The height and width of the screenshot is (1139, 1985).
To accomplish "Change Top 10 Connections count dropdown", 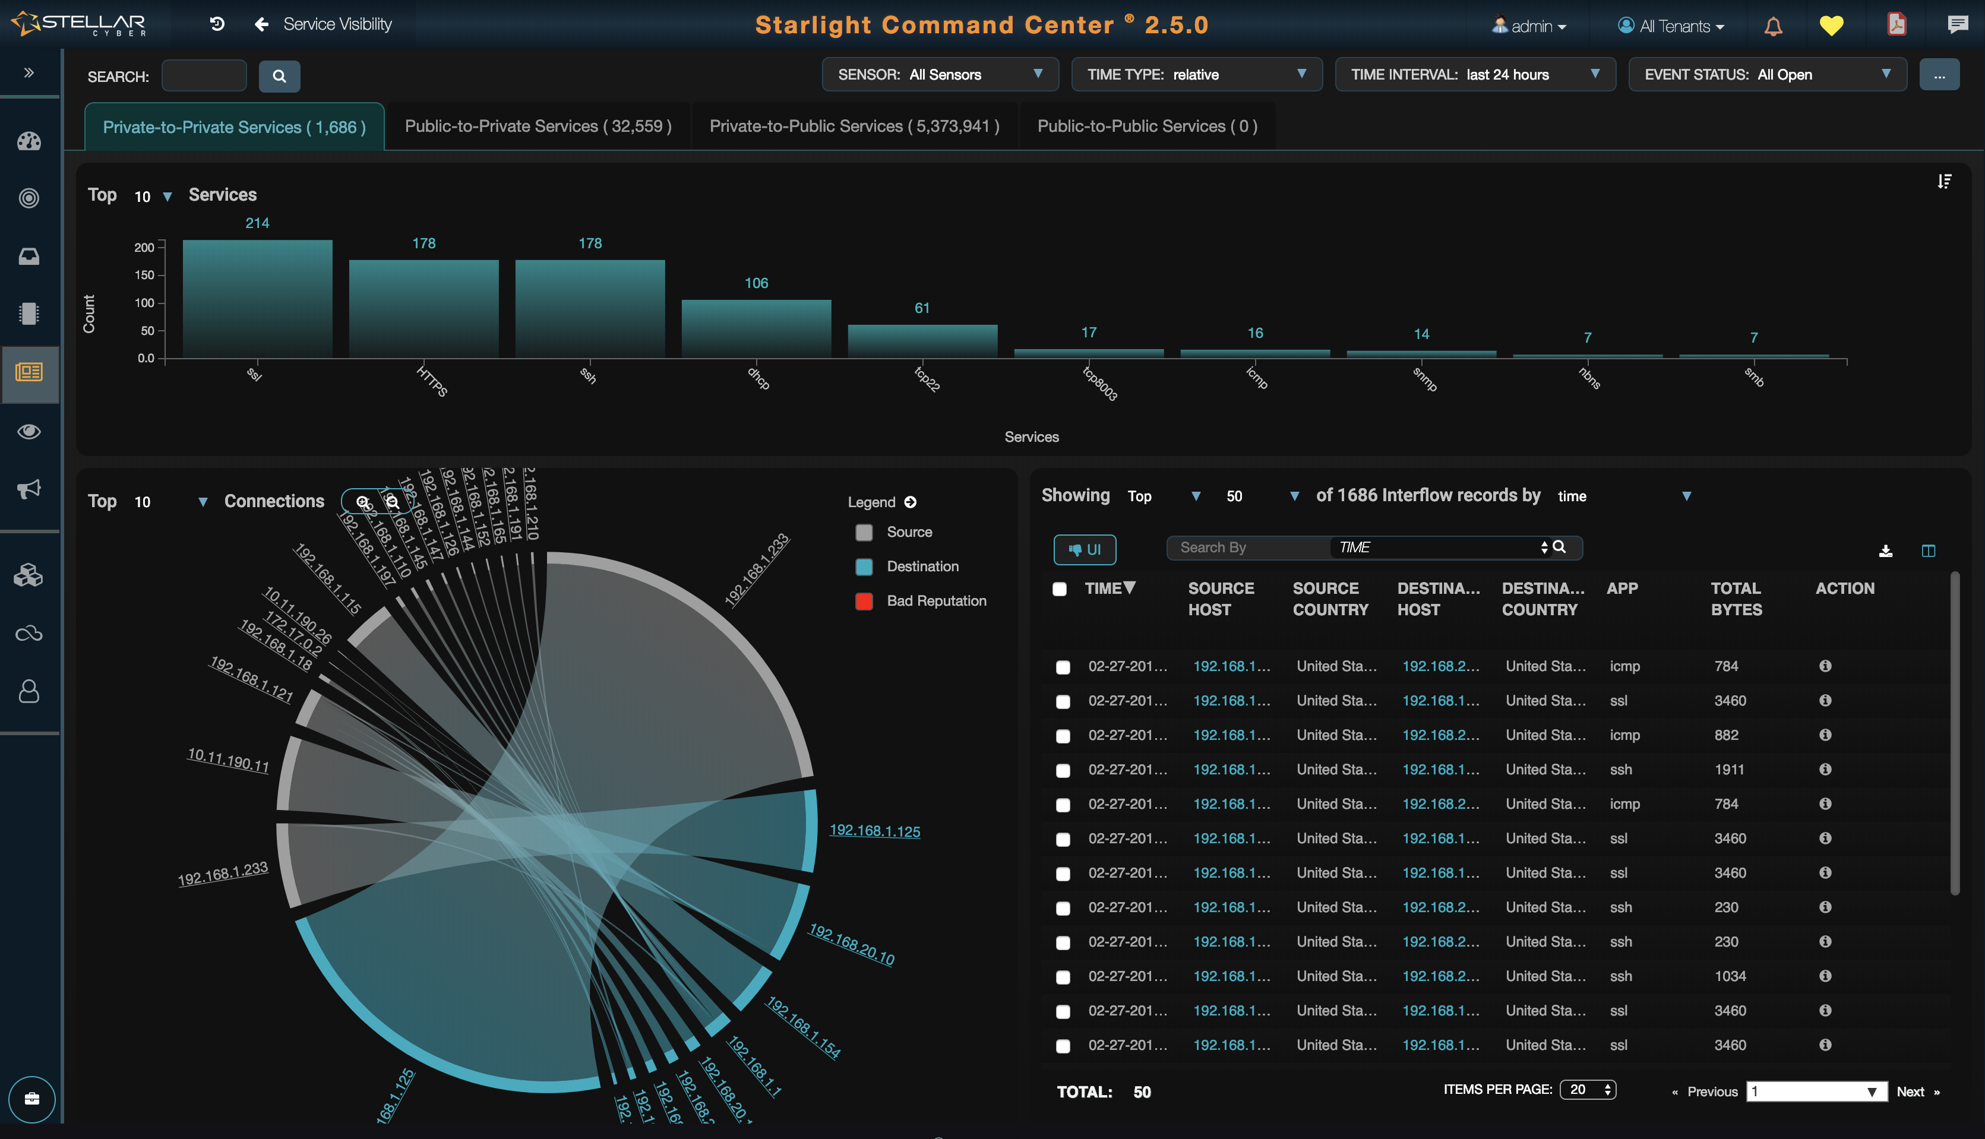I will click(170, 501).
